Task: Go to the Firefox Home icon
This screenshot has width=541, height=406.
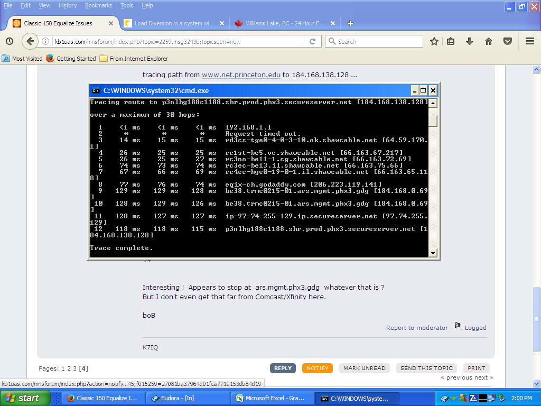Action: 488,41
